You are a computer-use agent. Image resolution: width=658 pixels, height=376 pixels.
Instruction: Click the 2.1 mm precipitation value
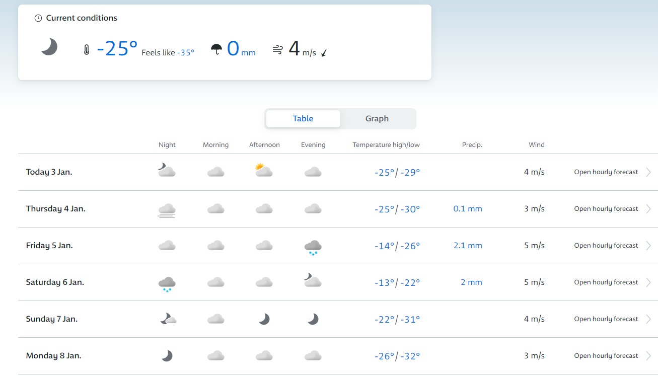[x=468, y=246]
